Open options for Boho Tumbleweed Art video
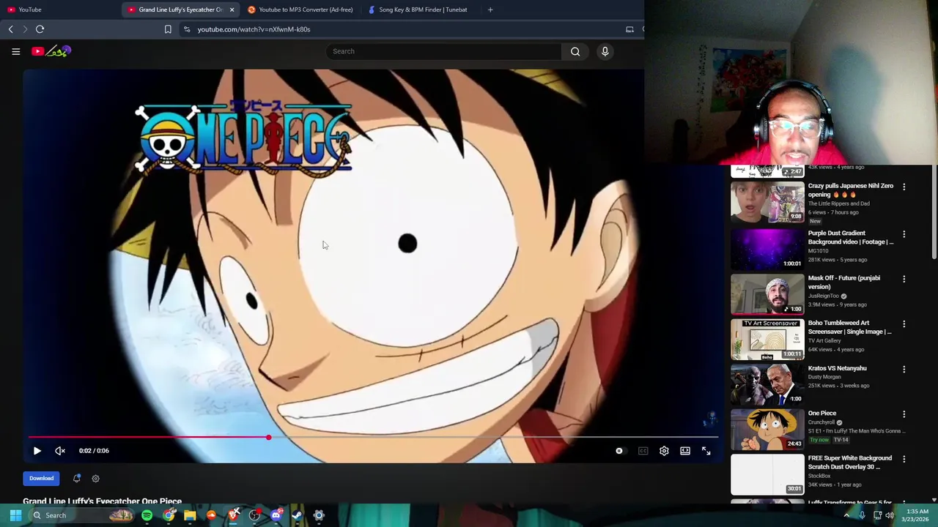This screenshot has width=938, height=527. coord(904,324)
